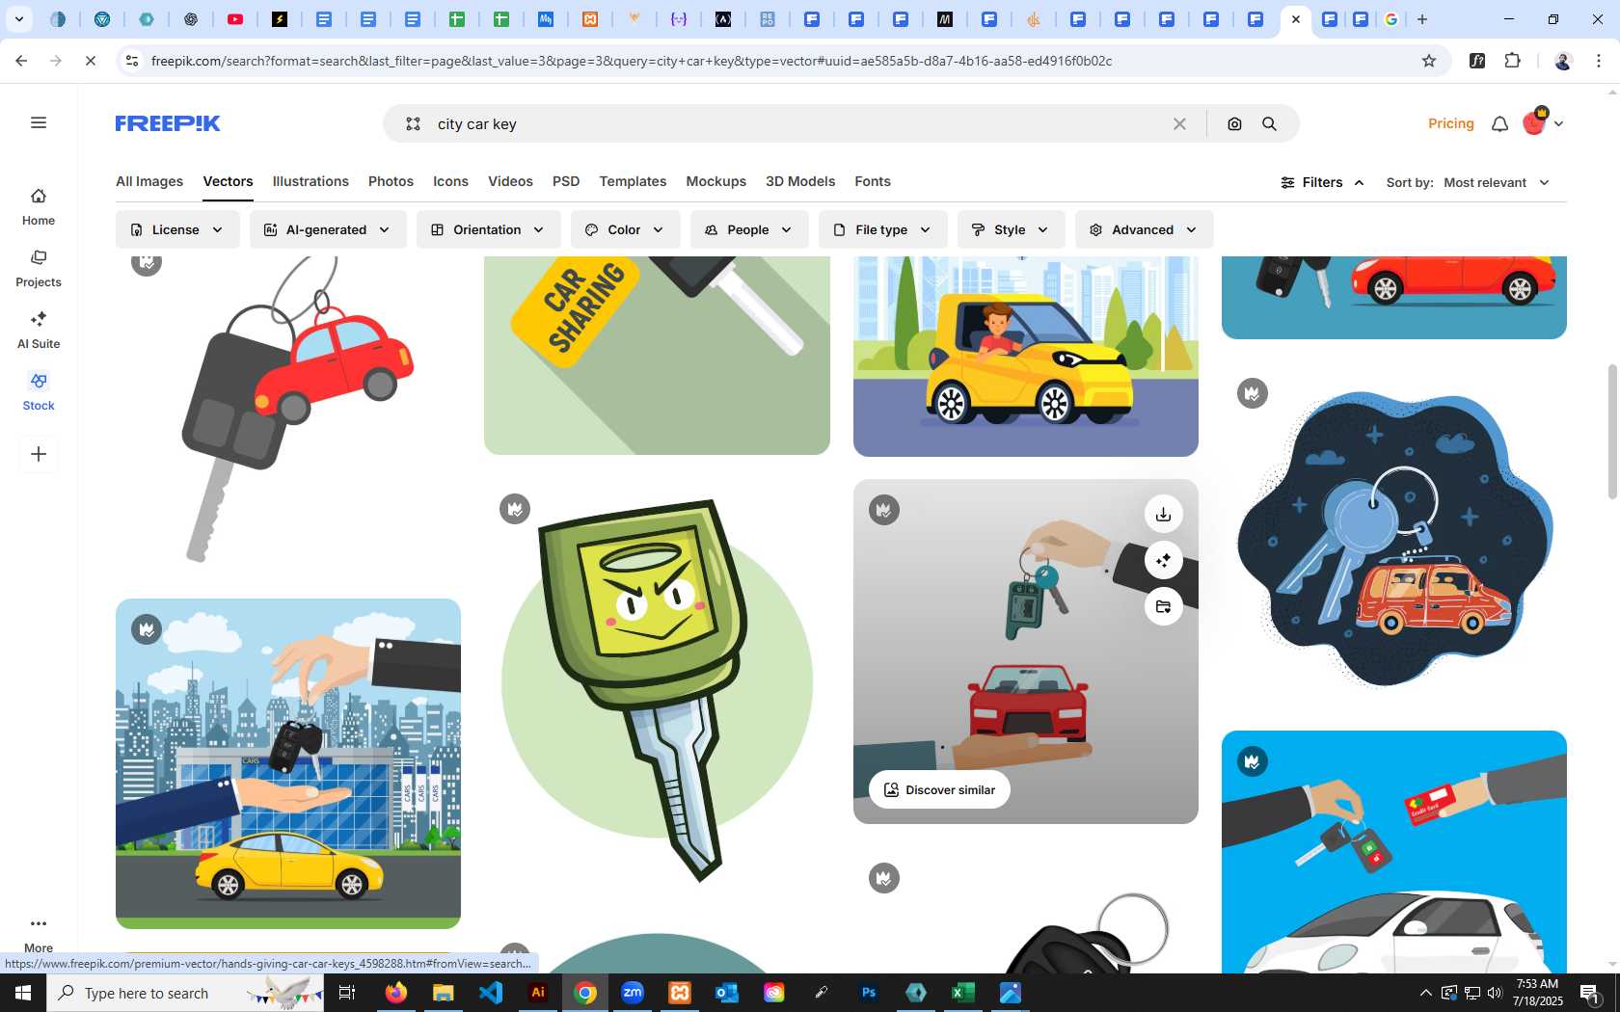Image resolution: width=1620 pixels, height=1012 pixels.
Task: Open the yellow car city dealership image
Action: [288, 763]
